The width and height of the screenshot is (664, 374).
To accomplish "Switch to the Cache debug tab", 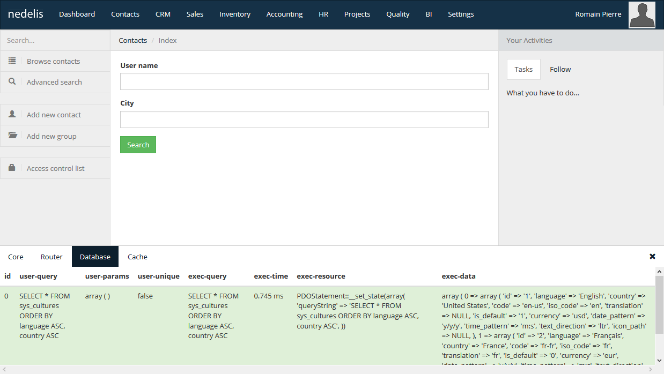I will (137, 257).
